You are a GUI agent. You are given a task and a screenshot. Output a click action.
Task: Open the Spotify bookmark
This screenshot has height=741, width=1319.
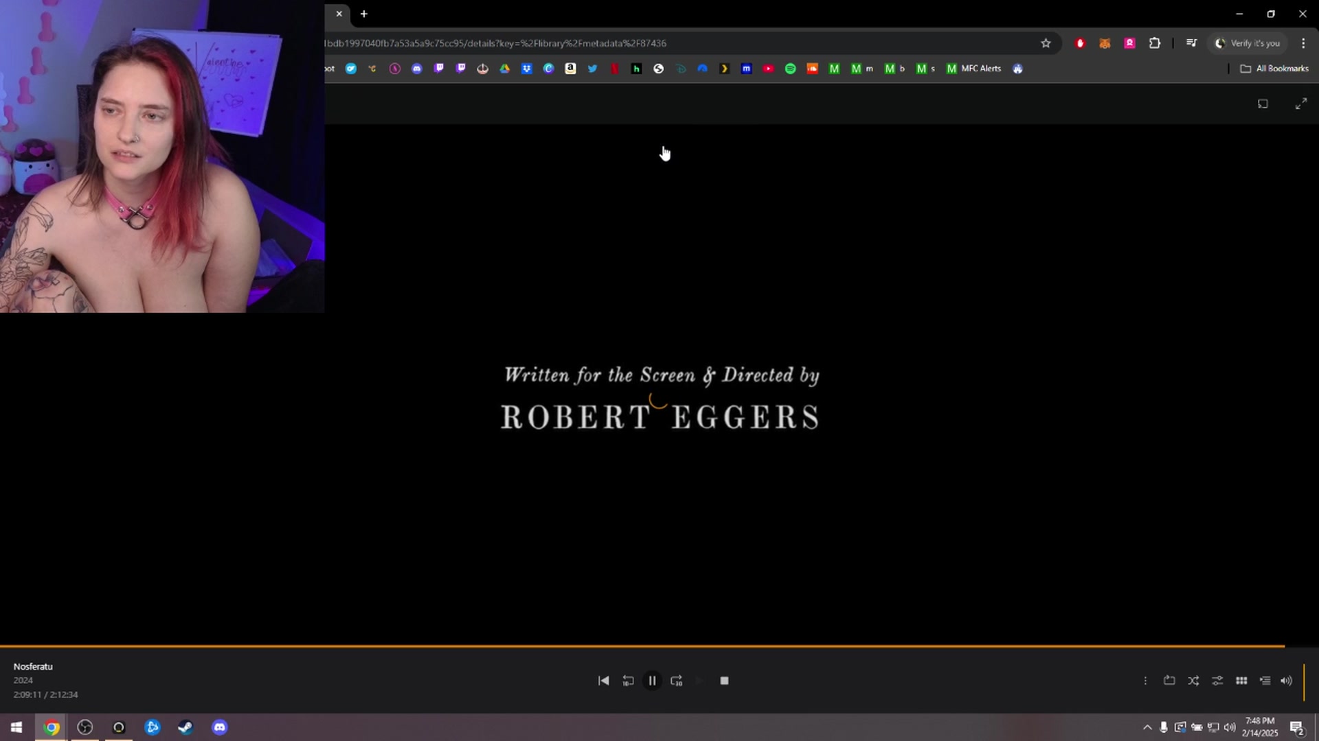[790, 69]
